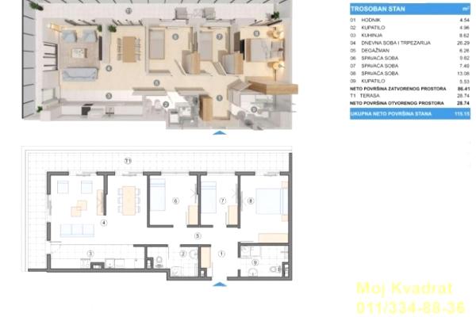This screenshot has width=476, height=317.
Task: Click the T1 terrace marker in 2D plan
Action: click(x=127, y=161)
